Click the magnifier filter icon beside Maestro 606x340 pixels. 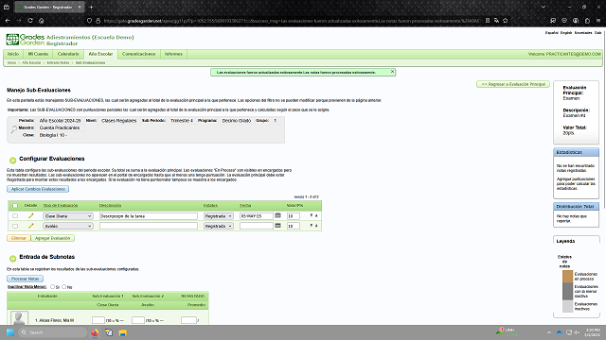[x=13, y=129]
